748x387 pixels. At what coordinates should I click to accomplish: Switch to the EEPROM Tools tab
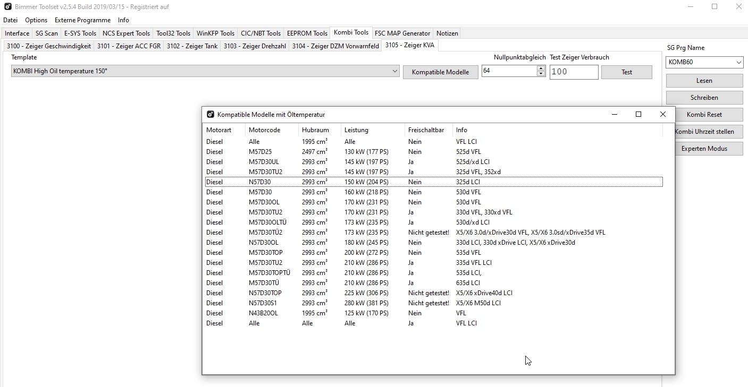(x=307, y=33)
